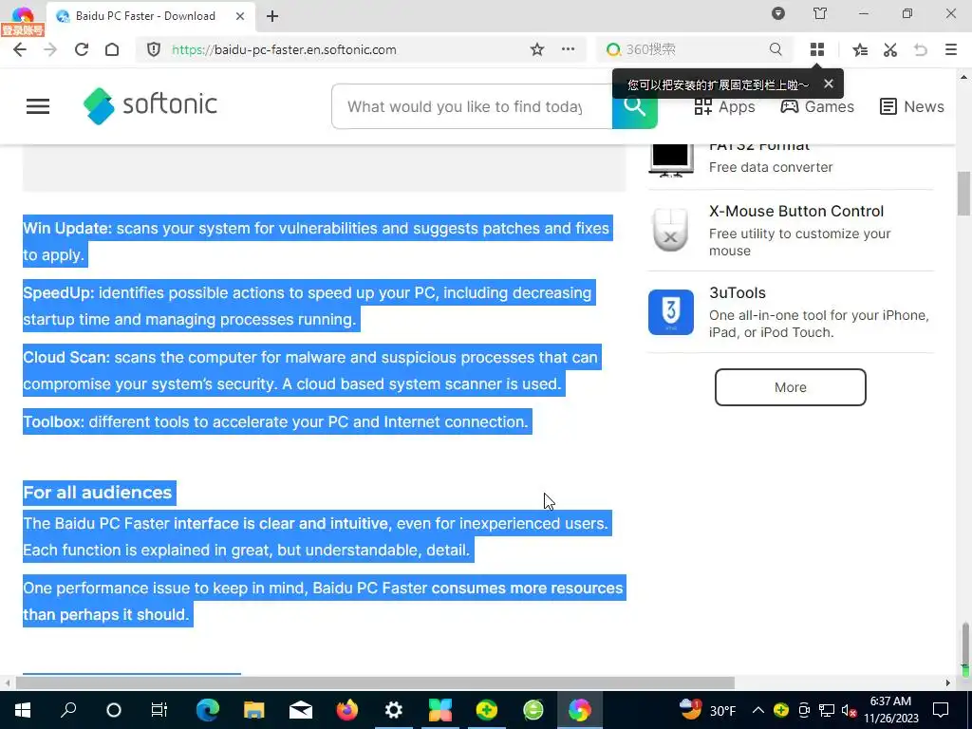The height and width of the screenshot is (729, 972).
Task: Click the login account badge
Action: (23, 29)
